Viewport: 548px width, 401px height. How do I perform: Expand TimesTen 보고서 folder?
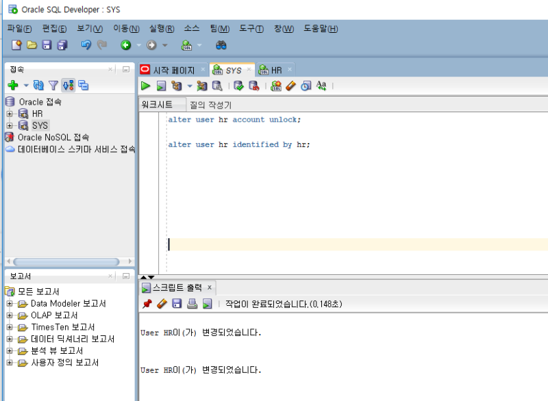tap(10, 327)
